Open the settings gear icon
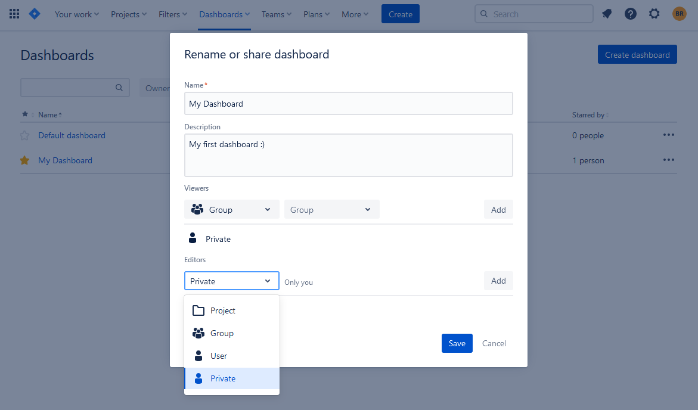698x410 pixels. (654, 14)
